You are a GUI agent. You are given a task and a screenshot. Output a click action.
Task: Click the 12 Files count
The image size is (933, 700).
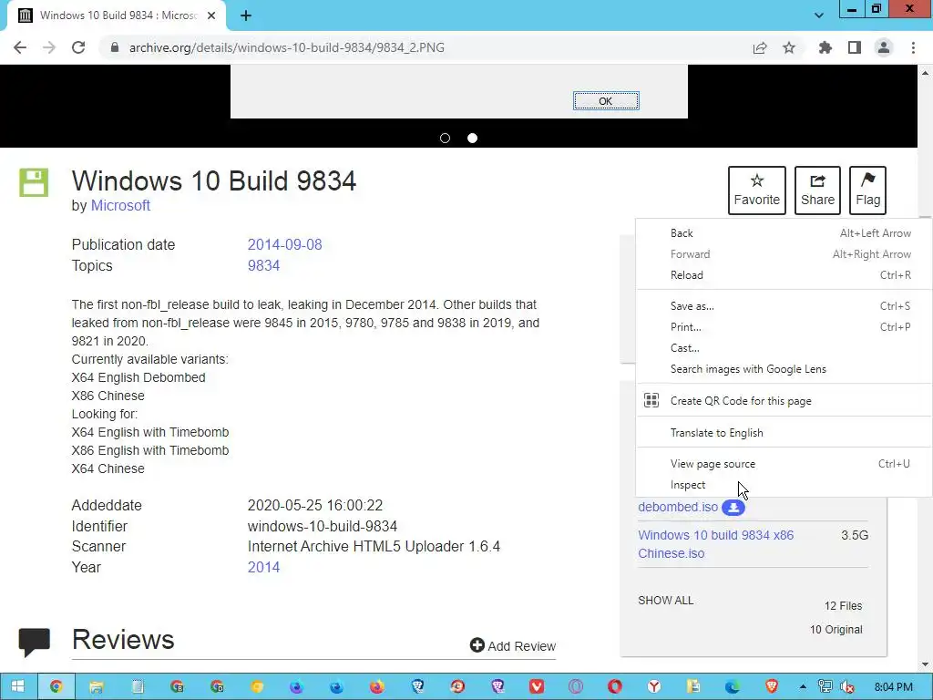(x=843, y=606)
